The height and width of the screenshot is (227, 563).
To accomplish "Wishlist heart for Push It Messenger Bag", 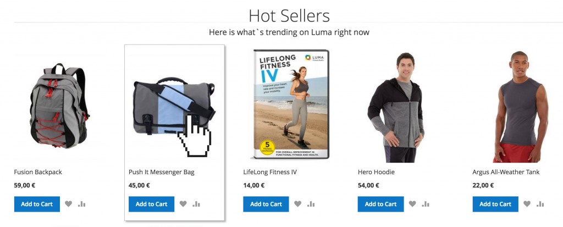I will click(x=183, y=204).
